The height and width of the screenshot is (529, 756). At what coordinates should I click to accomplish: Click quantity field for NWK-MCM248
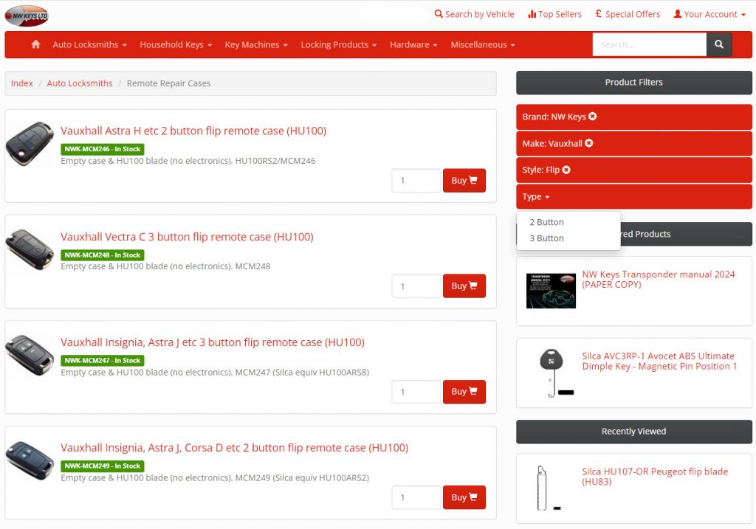416,286
